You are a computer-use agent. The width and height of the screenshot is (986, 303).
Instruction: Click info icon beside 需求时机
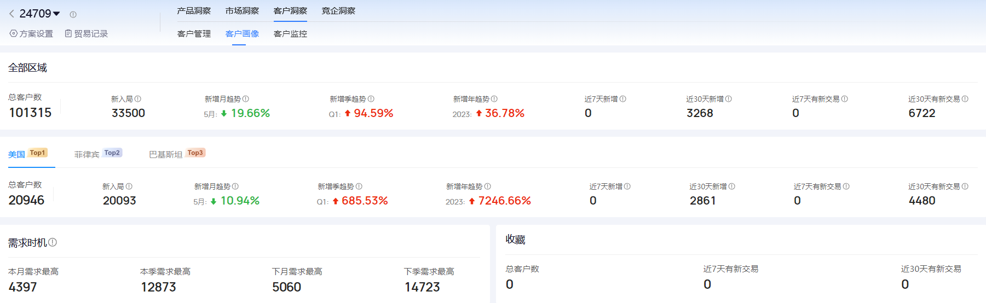[53, 242]
